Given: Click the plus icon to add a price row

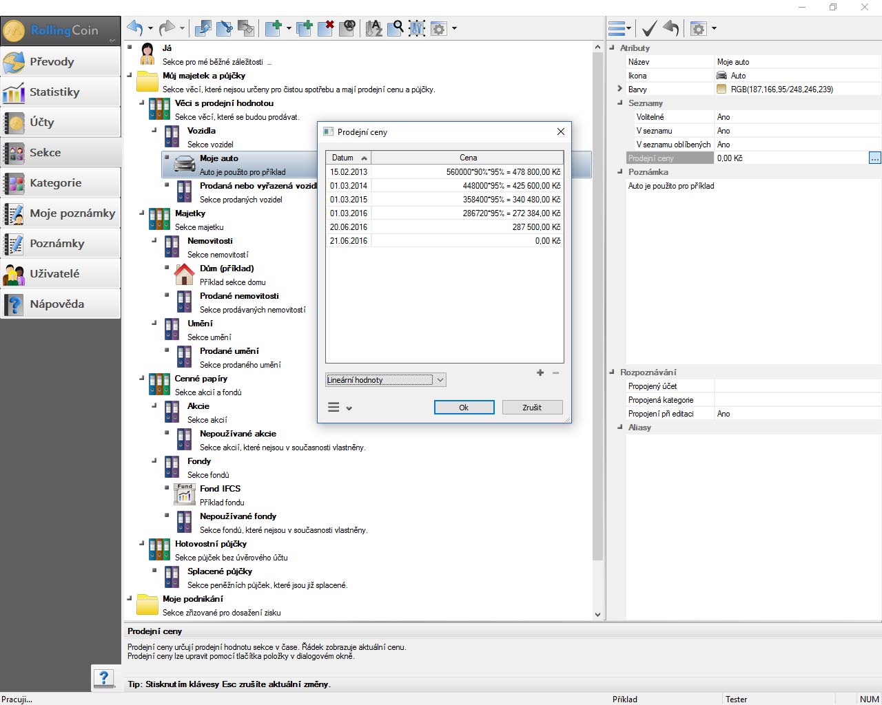Looking at the screenshot, I should coord(540,372).
